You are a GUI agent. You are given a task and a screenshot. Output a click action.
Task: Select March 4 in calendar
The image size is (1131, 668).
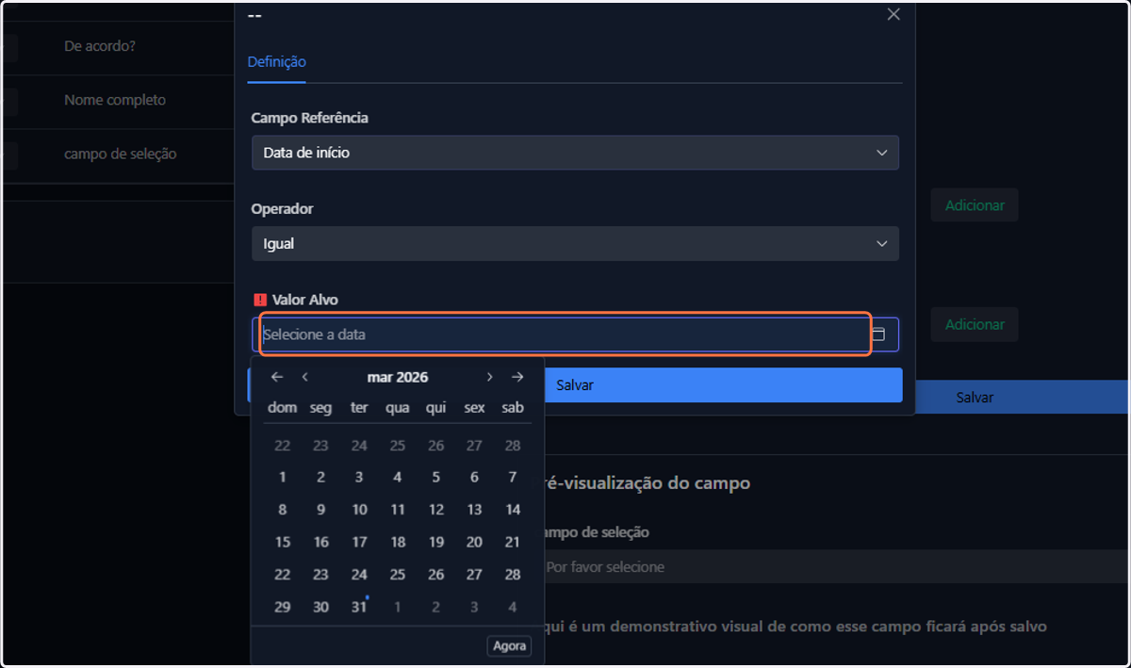(x=398, y=478)
